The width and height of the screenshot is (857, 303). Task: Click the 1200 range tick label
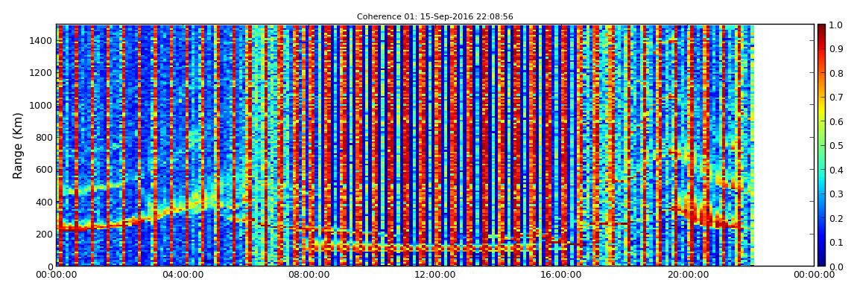tap(42, 73)
